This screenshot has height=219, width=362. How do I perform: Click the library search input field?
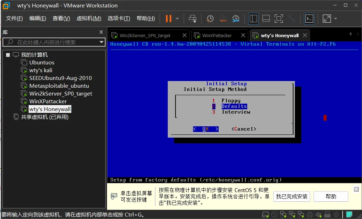(54, 42)
